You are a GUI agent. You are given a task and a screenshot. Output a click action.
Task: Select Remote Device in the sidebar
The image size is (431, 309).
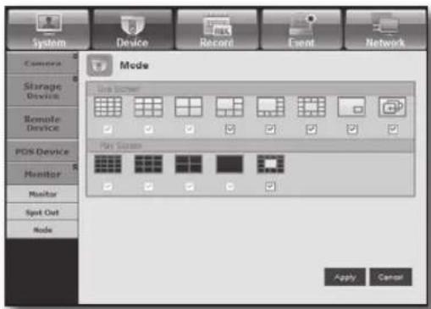coord(42,123)
